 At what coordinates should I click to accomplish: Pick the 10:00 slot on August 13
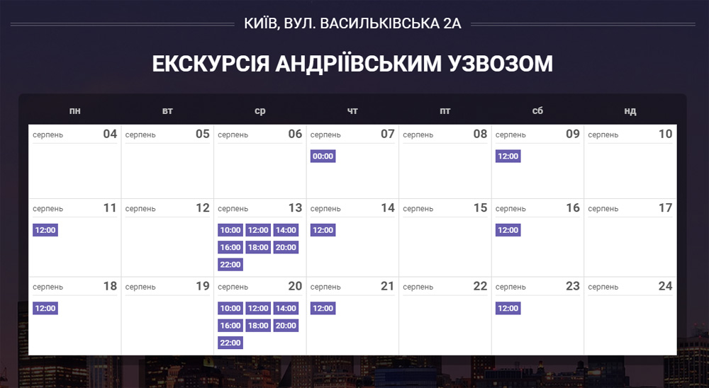pyautogui.click(x=230, y=230)
